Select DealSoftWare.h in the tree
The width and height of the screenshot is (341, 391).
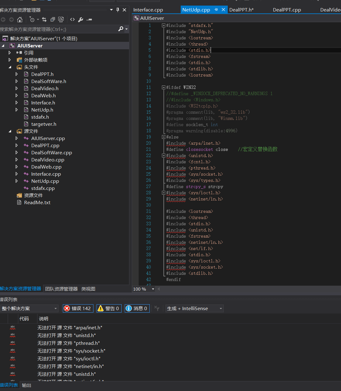pos(49,81)
